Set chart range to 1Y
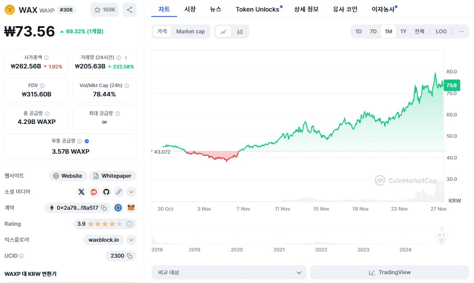 pos(403,32)
